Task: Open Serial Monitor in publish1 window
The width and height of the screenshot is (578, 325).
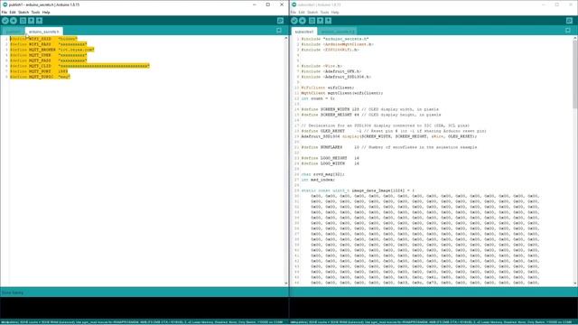Action: pos(280,21)
